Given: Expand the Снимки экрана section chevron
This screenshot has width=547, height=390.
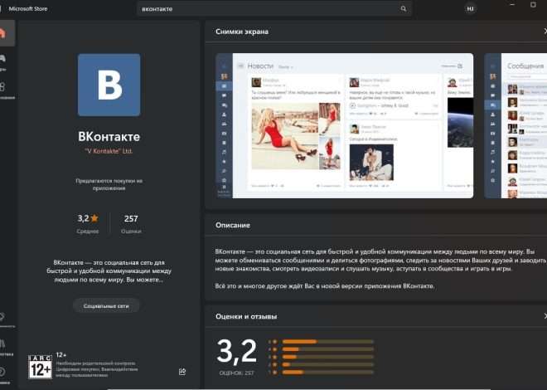Looking at the screenshot, I should click(545, 32).
